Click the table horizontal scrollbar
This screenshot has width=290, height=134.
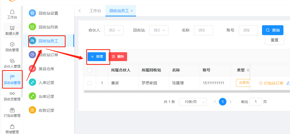(x=187, y=91)
